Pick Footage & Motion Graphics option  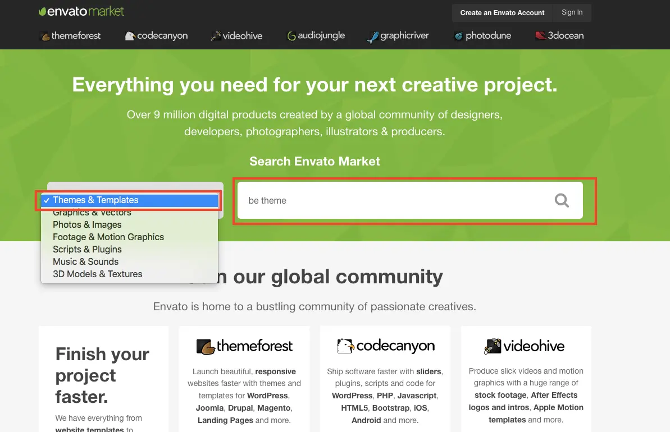[130, 237]
